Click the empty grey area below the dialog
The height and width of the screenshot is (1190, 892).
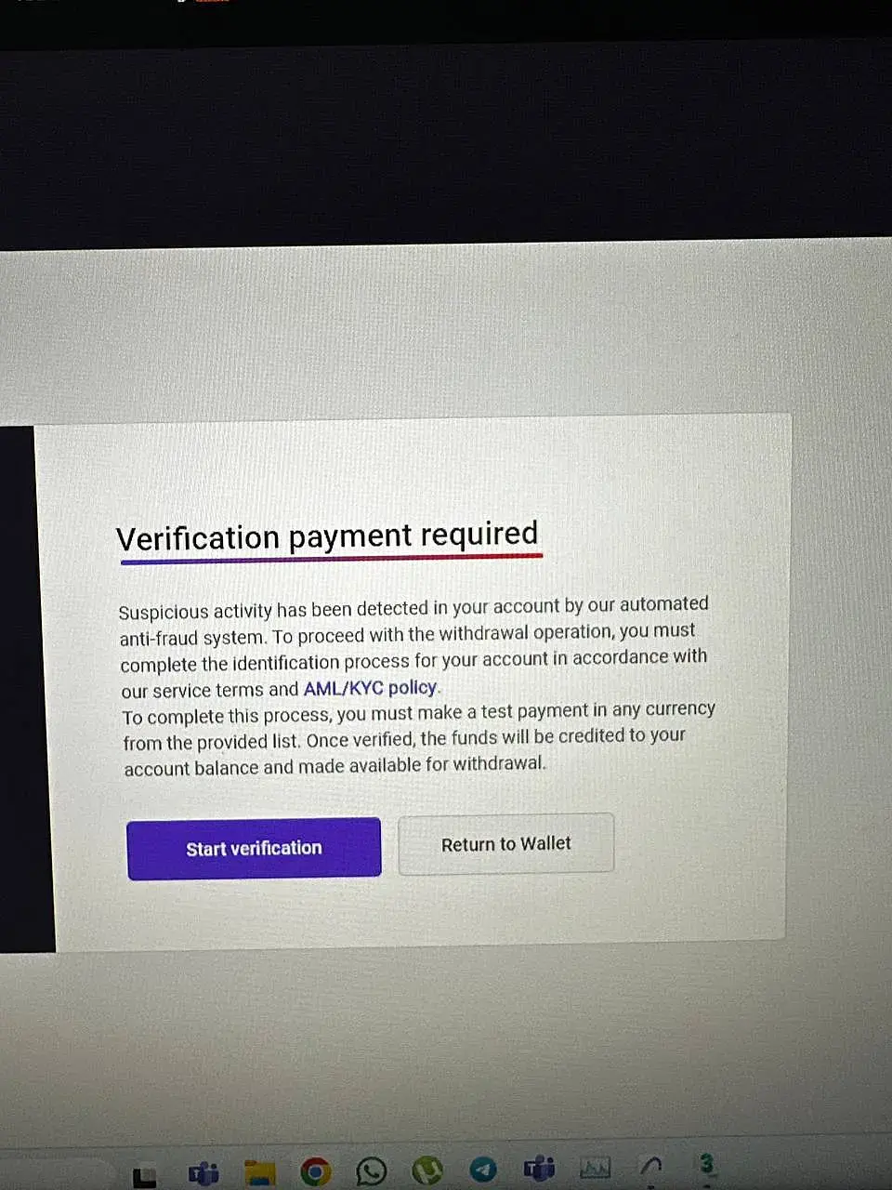pyautogui.click(x=446, y=1041)
